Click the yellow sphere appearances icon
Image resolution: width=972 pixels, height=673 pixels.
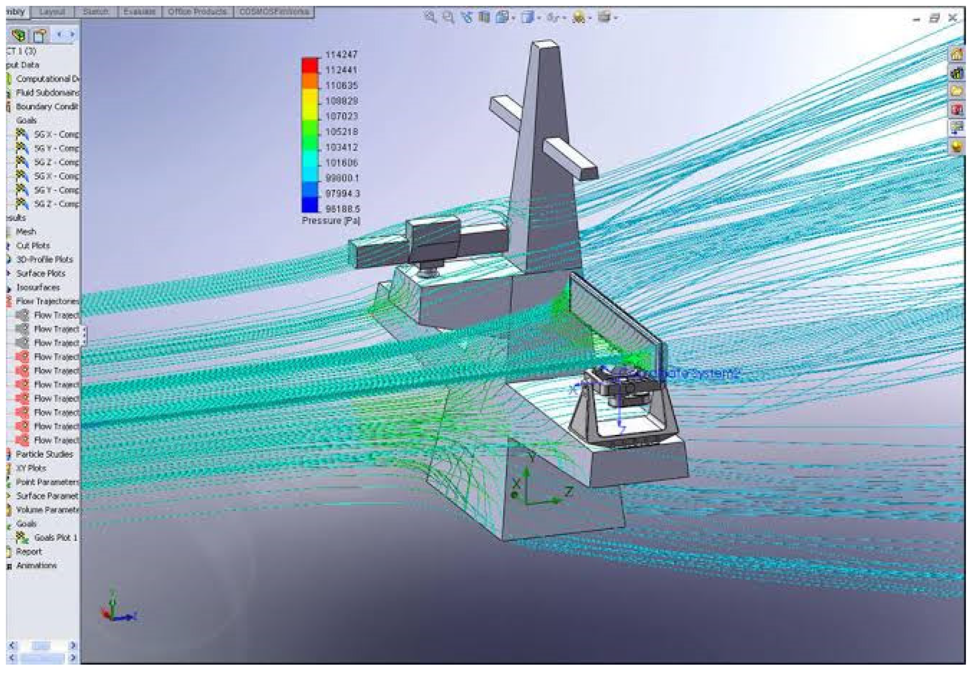click(957, 146)
